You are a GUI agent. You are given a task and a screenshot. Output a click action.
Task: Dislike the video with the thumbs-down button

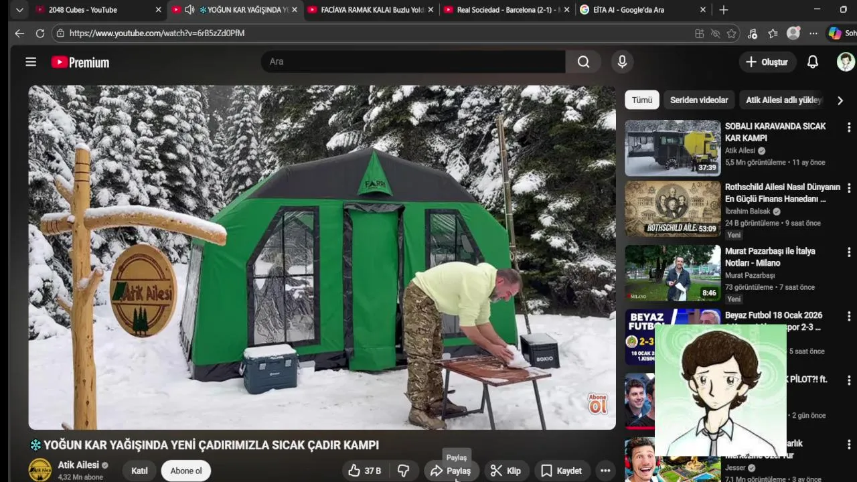point(403,471)
